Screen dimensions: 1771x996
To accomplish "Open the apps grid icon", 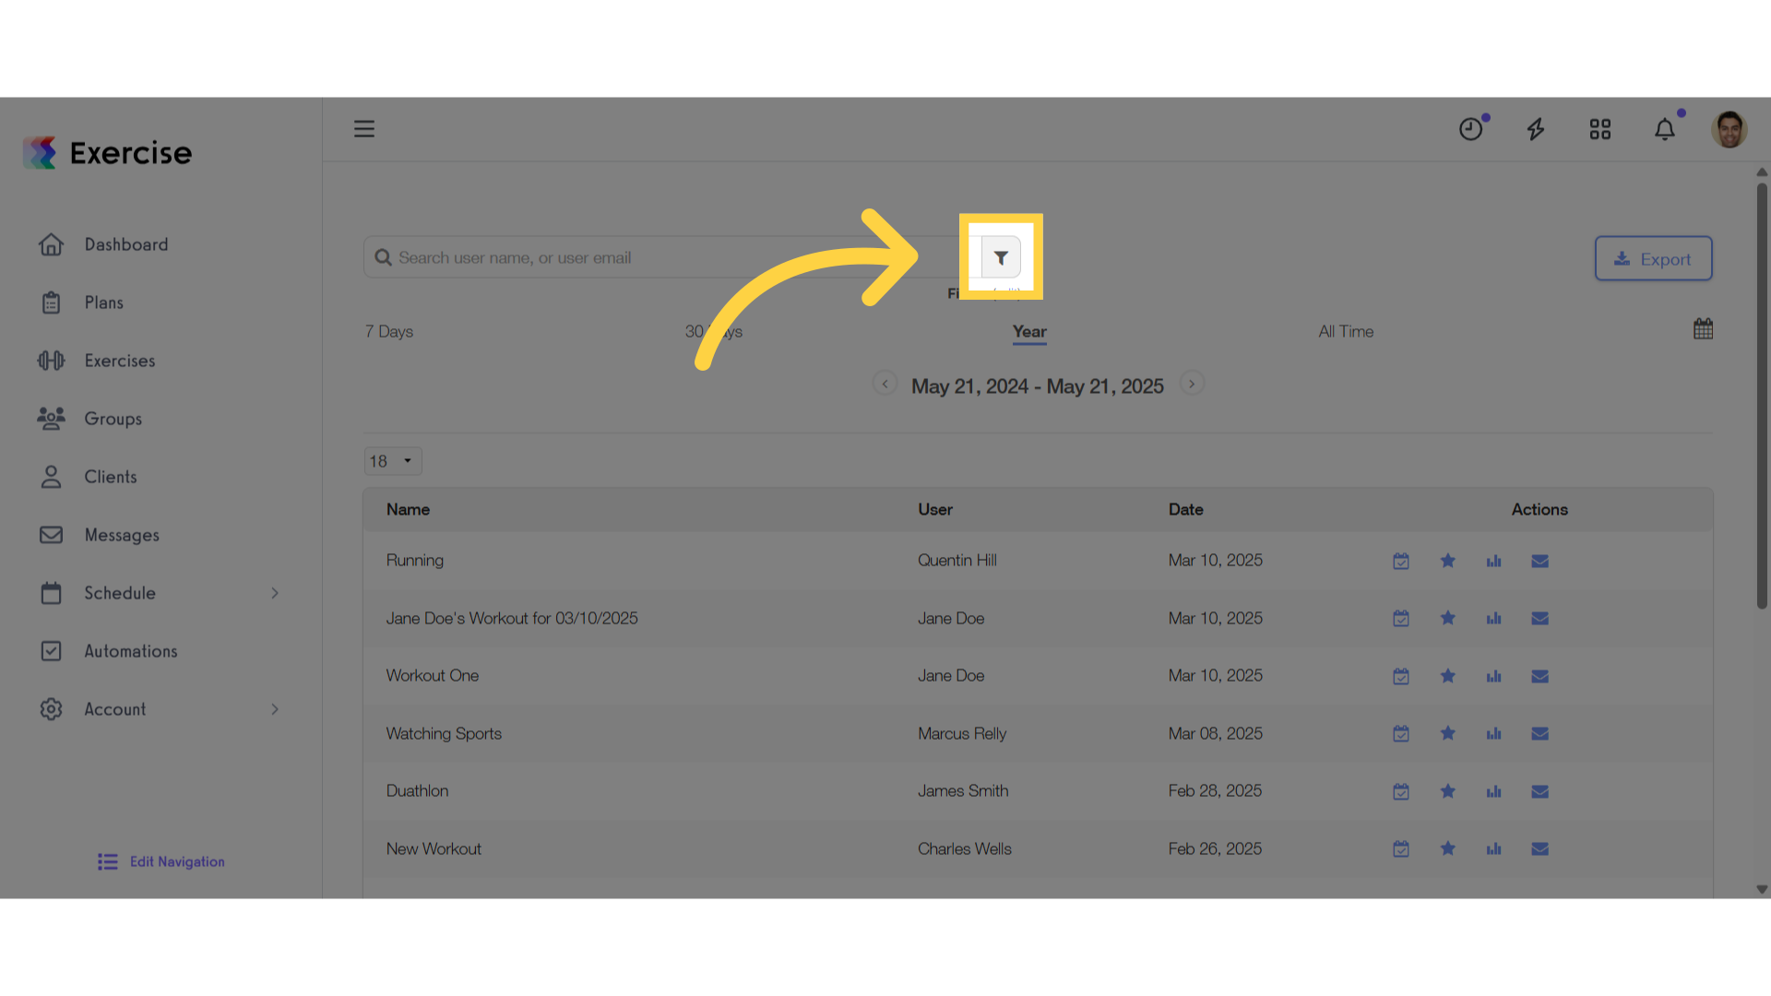I will [x=1600, y=129].
